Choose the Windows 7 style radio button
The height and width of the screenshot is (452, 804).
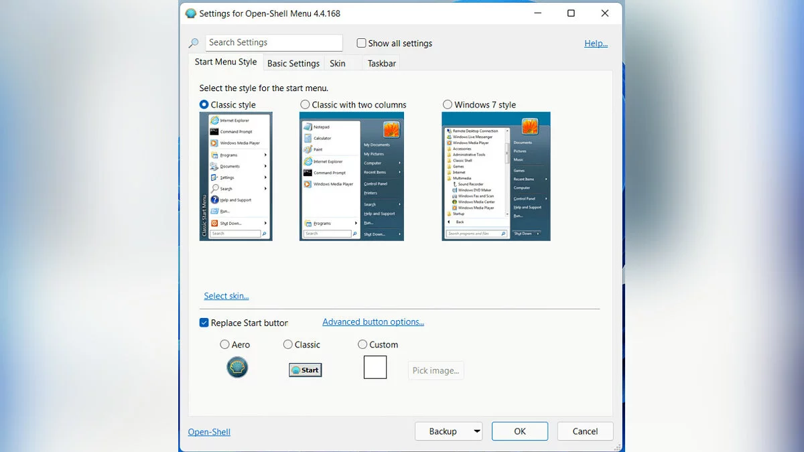point(448,104)
